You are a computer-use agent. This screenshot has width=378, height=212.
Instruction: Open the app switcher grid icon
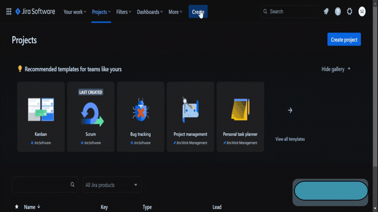9,11
